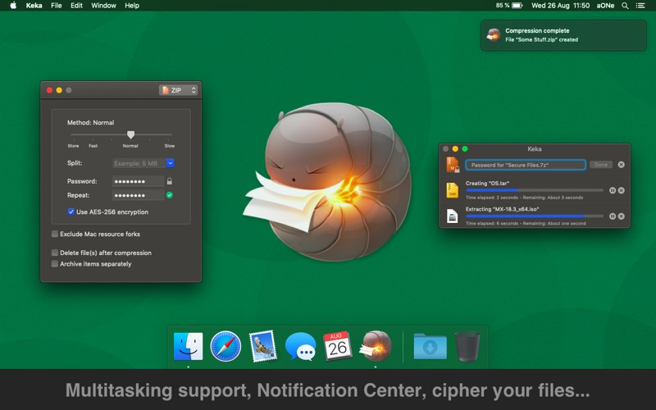Disable Use AES-256 encryption checkbox
The height and width of the screenshot is (410, 656).
[71, 212]
